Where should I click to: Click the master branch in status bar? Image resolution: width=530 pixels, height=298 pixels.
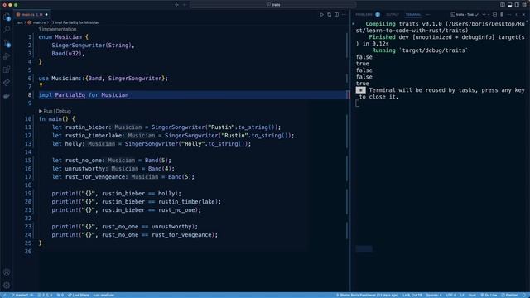click(x=22, y=295)
